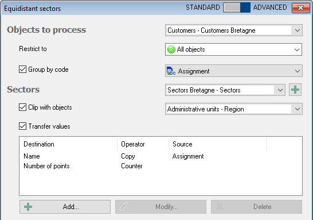The height and width of the screenshot is (220, 313).
Task: Click the Assignment source cell
Action: click(188, 156)
